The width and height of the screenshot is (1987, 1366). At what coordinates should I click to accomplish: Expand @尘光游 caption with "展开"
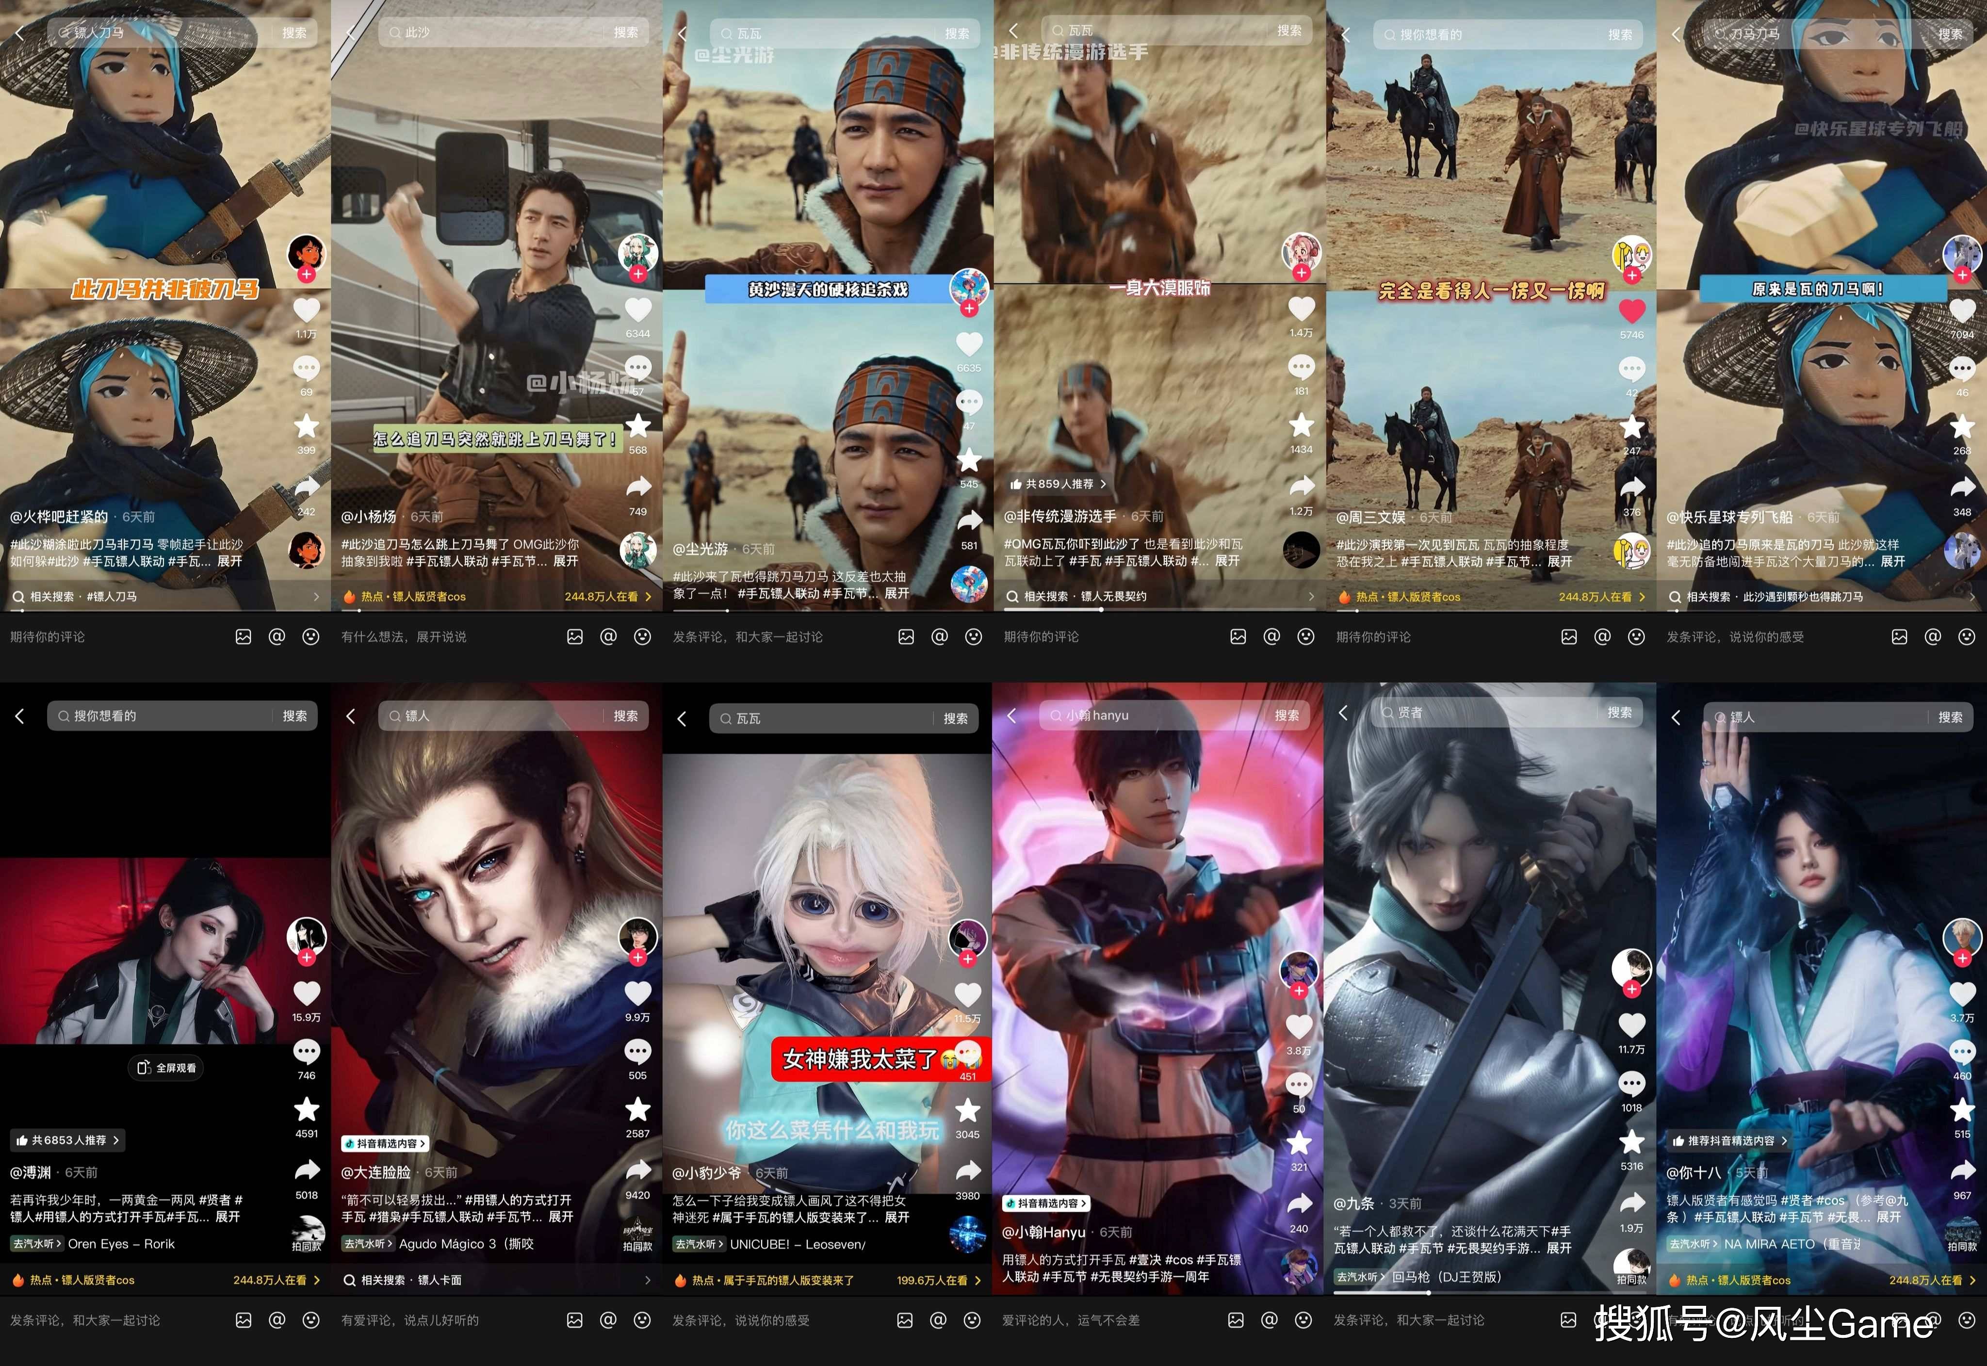pos(897,593)
